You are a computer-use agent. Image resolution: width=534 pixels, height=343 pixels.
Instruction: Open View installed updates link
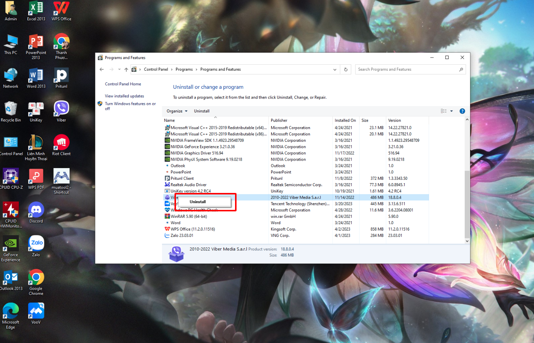point(124,96)
